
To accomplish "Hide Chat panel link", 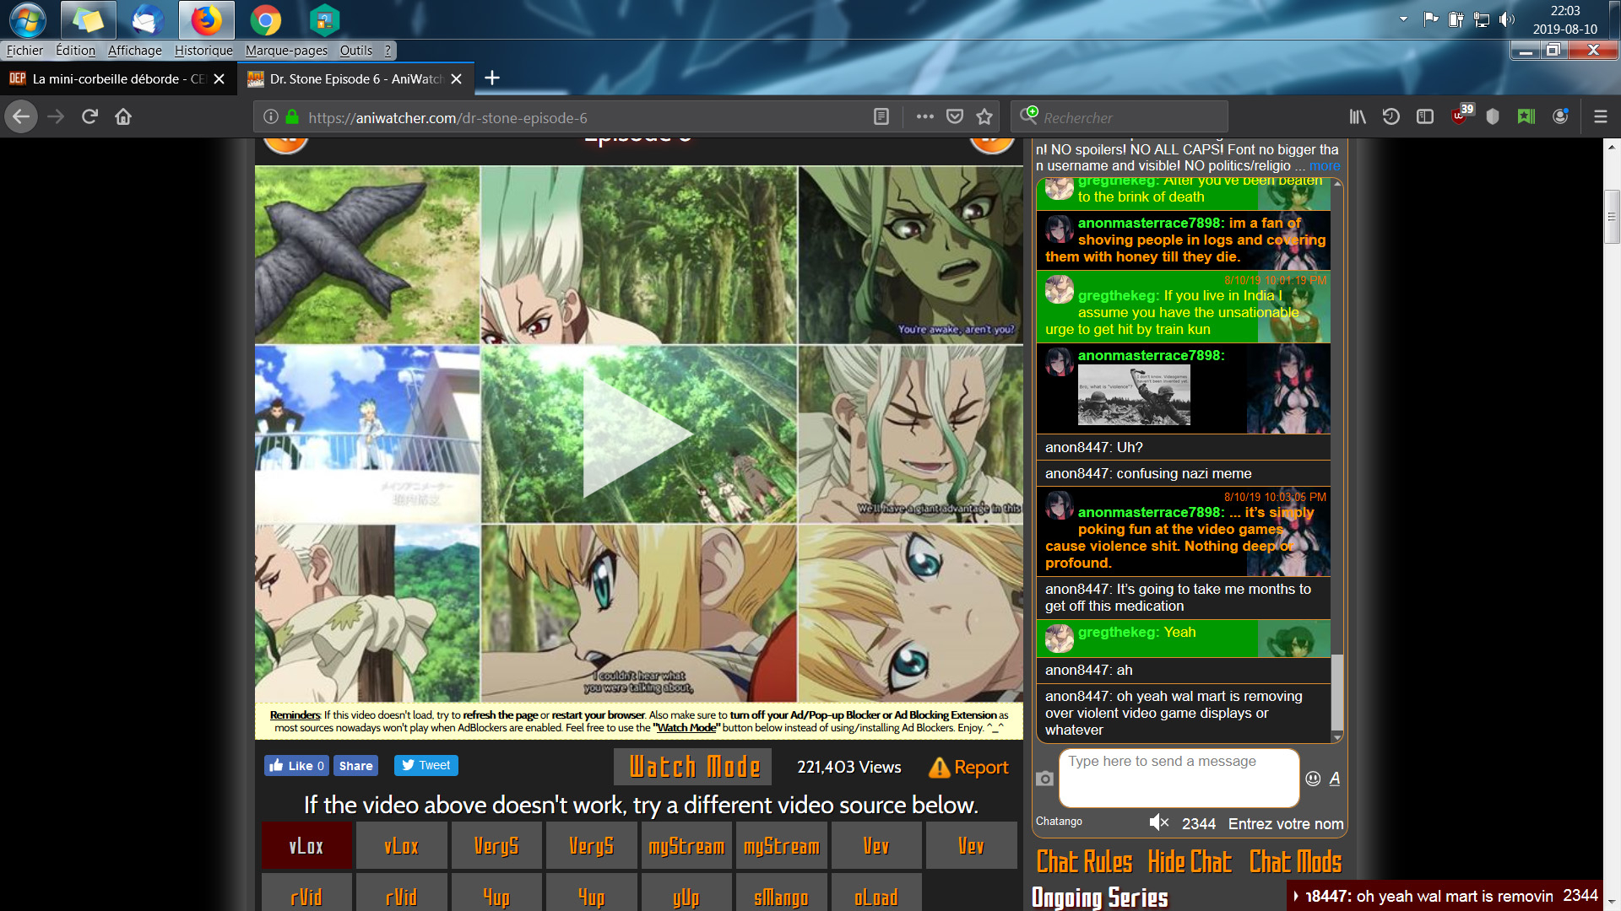I will point(1189,862).
